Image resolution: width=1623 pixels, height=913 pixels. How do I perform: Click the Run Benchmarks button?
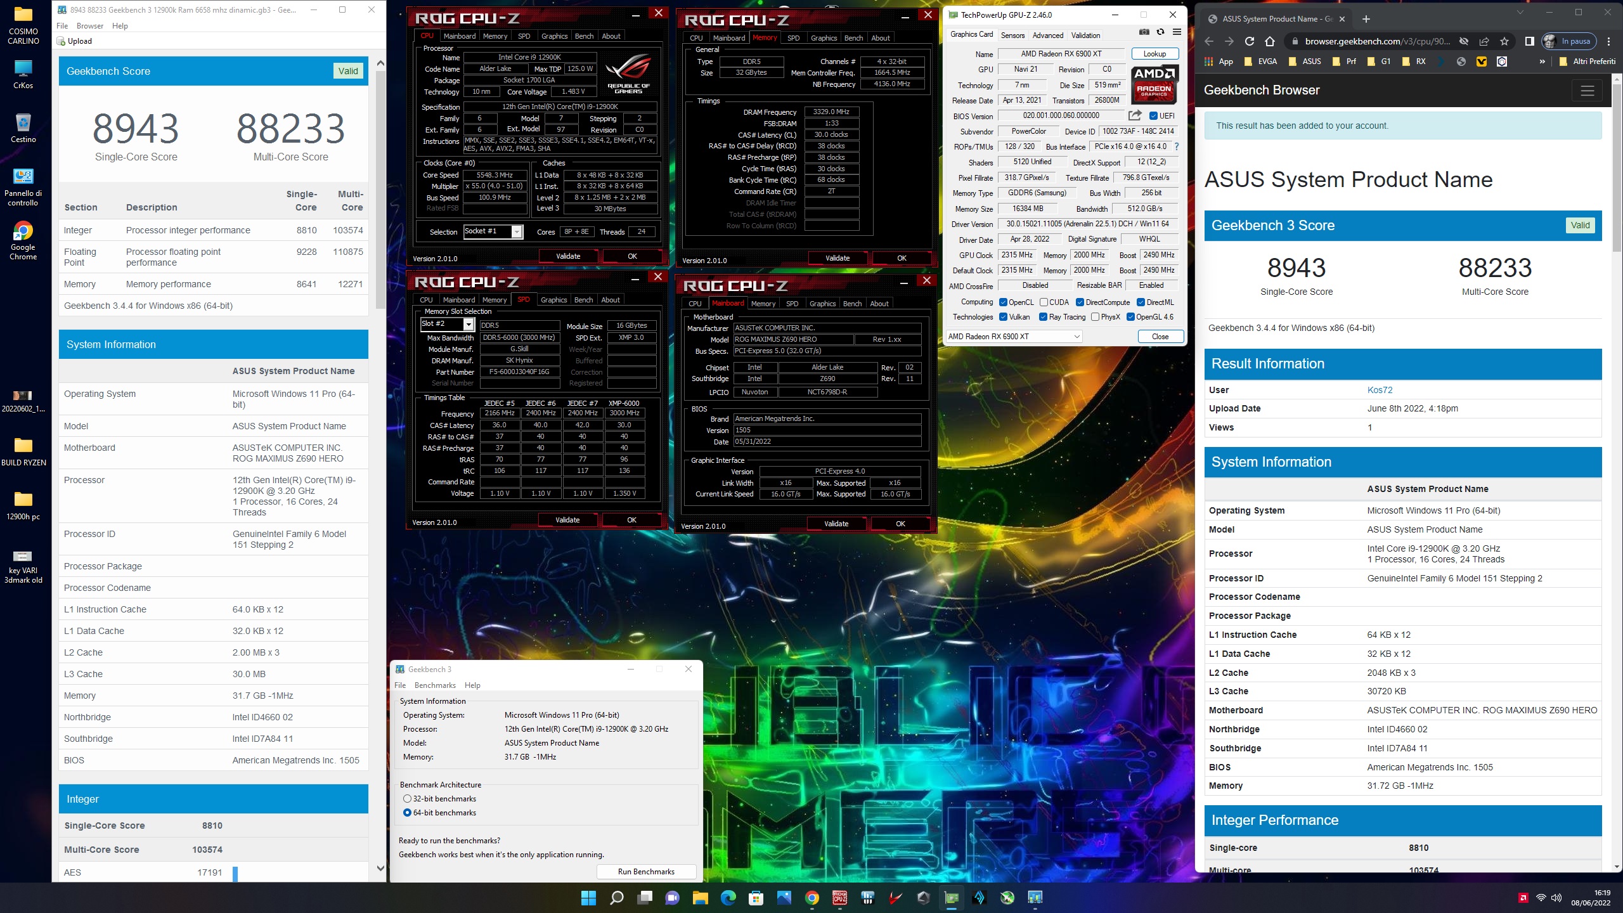646,872
